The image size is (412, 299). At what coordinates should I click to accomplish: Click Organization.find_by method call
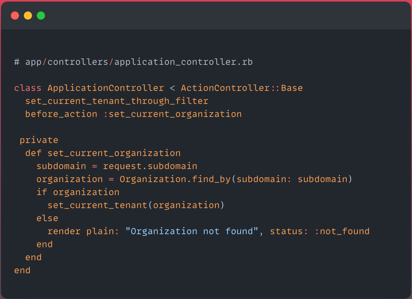175,179
